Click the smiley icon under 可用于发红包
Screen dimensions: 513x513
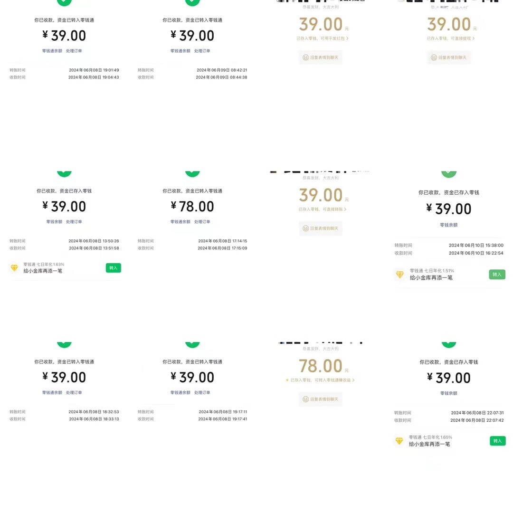305,57
